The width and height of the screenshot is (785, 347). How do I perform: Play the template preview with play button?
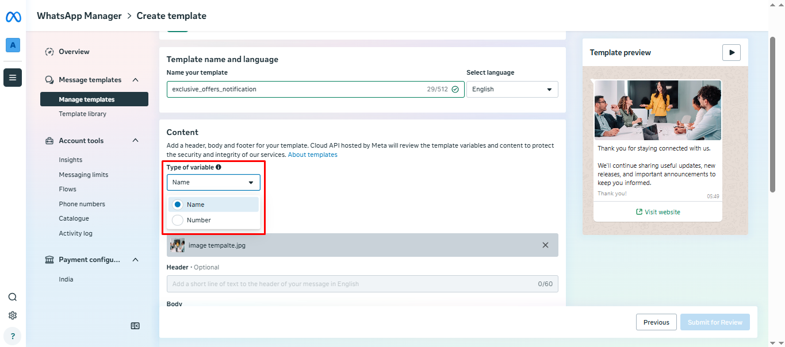click(732, 52)
